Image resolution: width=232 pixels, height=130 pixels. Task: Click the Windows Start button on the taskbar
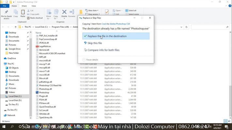tap(3, 126)
